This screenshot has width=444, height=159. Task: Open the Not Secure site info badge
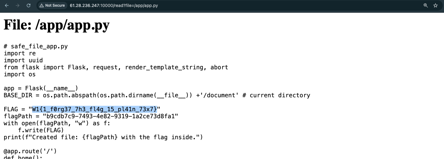52,5
